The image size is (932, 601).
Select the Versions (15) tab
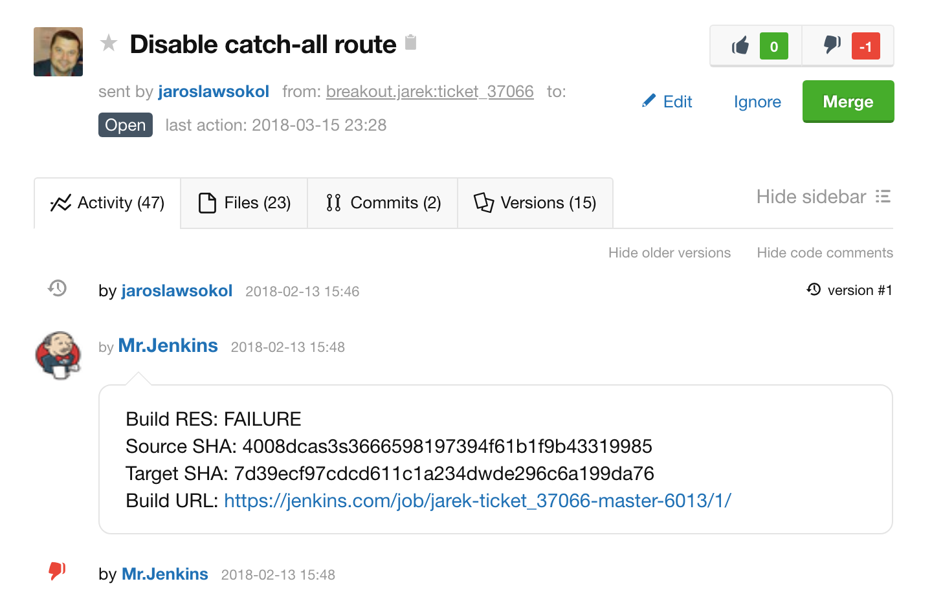click(535, 203)
